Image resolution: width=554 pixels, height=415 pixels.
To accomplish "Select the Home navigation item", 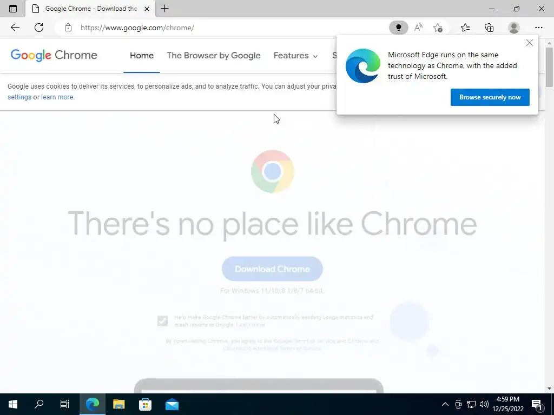I will (142, 56).
